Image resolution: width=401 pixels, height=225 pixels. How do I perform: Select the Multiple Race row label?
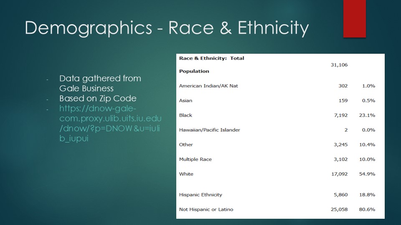(x=195, y=159)
